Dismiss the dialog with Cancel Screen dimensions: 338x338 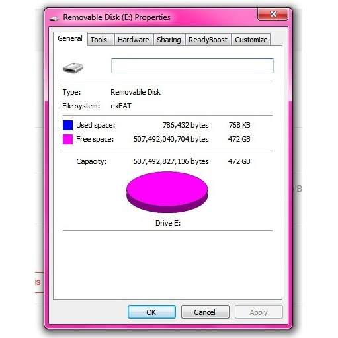tap(205, 312)
